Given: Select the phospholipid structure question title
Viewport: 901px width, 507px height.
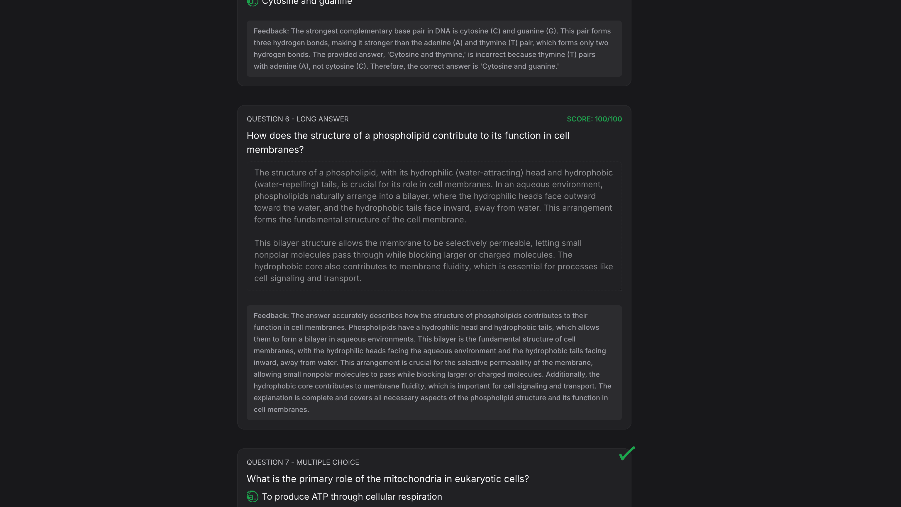Looking at the screenshot, I should 408,142.
